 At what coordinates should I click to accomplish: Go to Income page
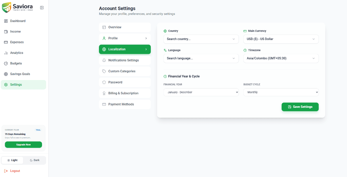point(23,32)
